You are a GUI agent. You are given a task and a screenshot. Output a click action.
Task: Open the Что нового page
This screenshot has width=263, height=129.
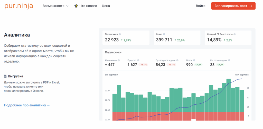click(88, 6)
